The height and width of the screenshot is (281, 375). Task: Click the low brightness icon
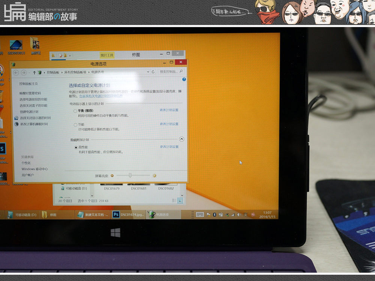pyautogui.click(x=112, y=176)
